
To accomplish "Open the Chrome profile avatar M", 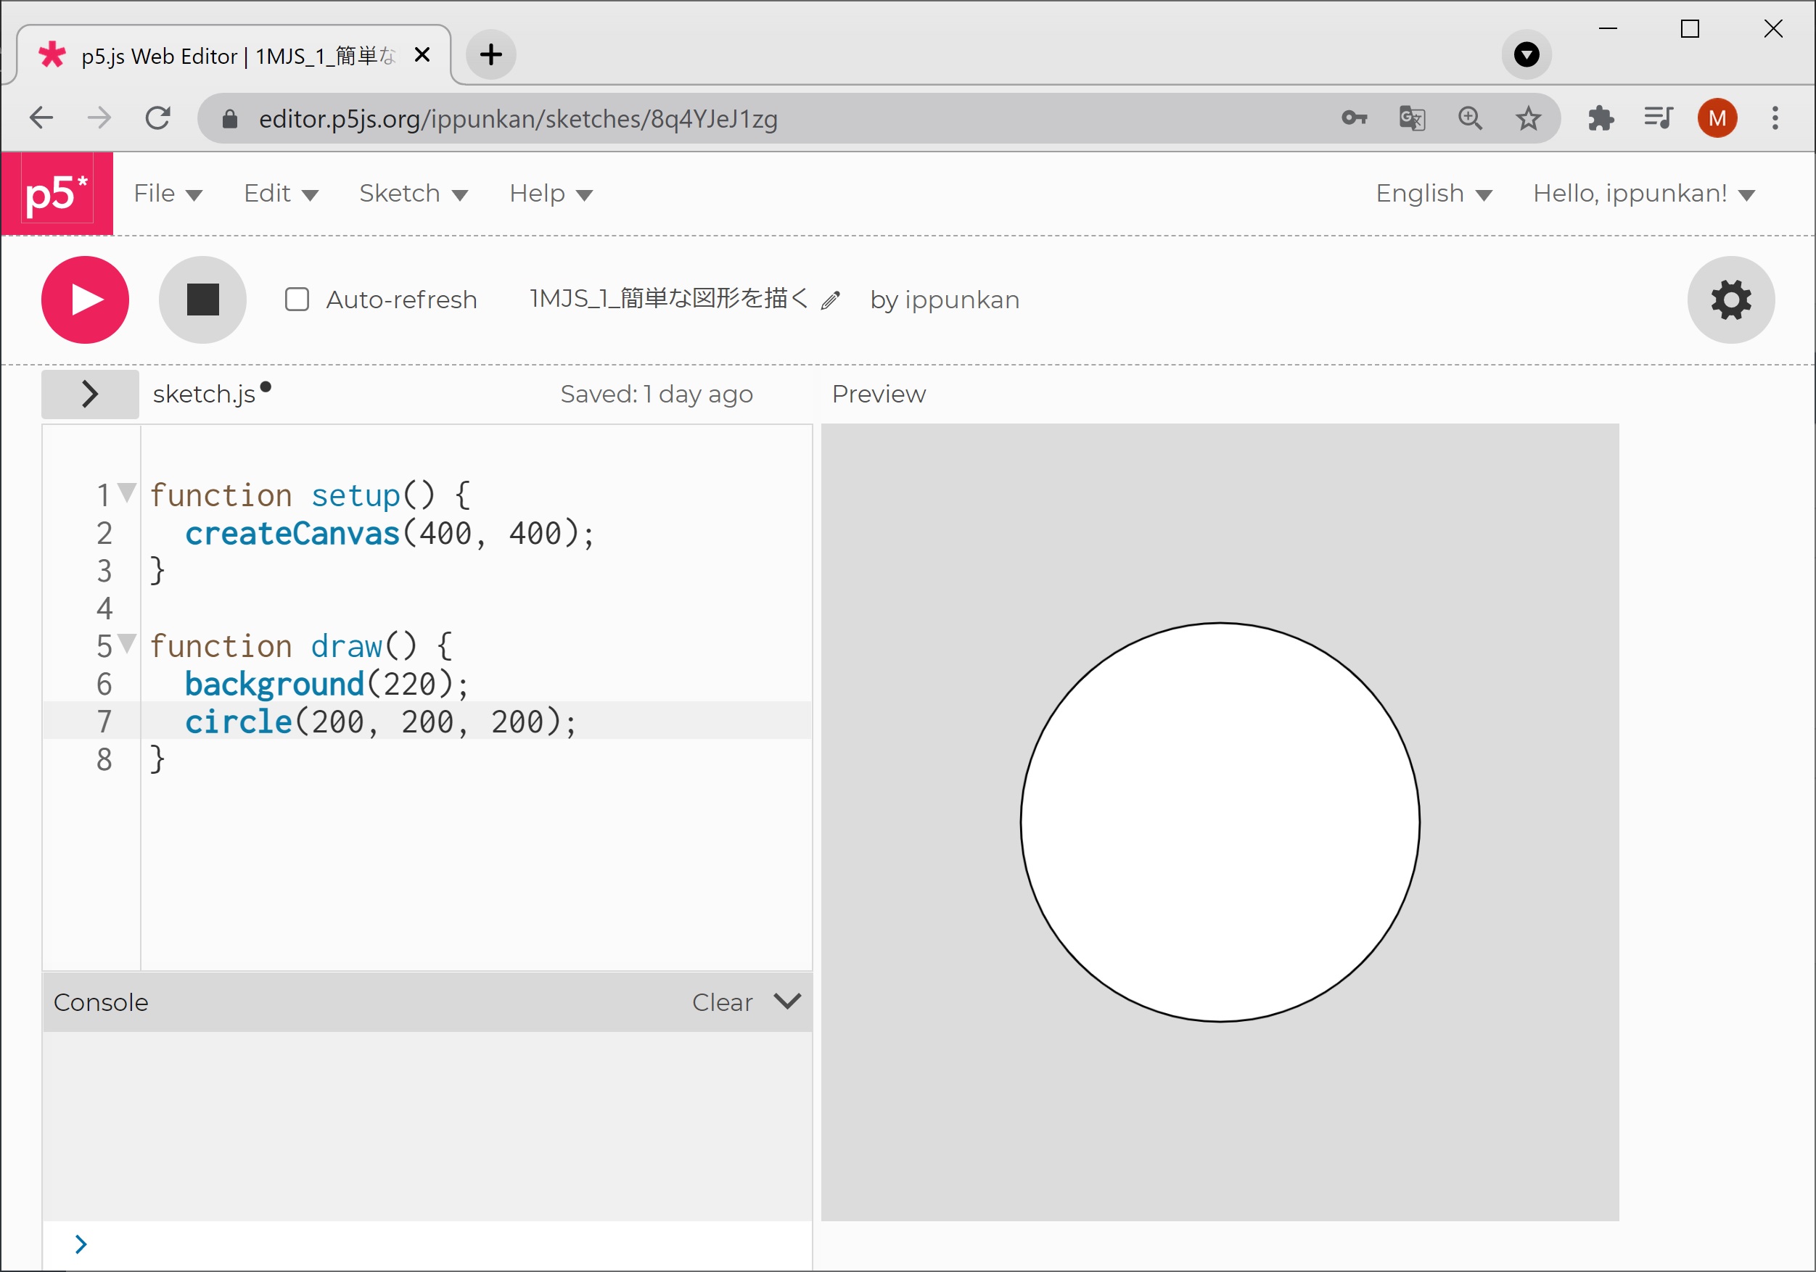I will click(1717, 119).
